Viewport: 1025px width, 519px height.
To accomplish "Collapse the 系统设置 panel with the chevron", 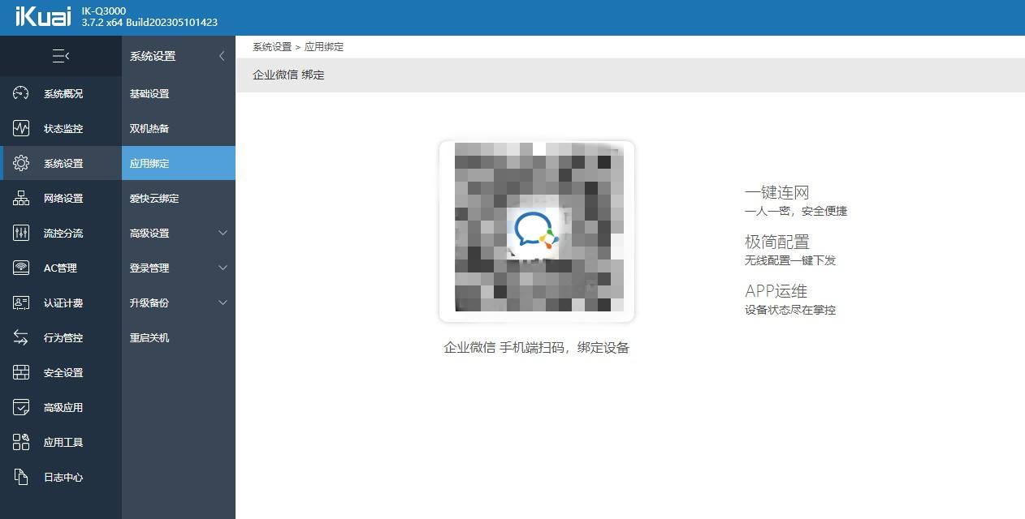I will coord(222,57).
